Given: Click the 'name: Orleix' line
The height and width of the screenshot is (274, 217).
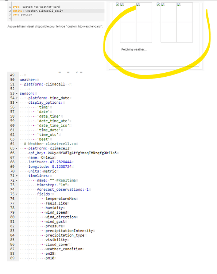Looking at the screenshot, I should [41, 157].
